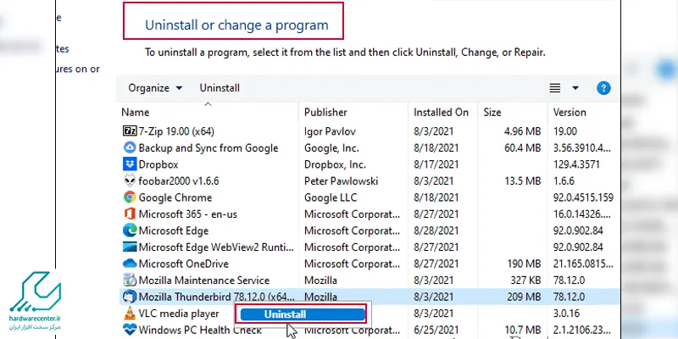
Task: Click the Mozilla Maintenance Service icon
Action: [130, 281]
